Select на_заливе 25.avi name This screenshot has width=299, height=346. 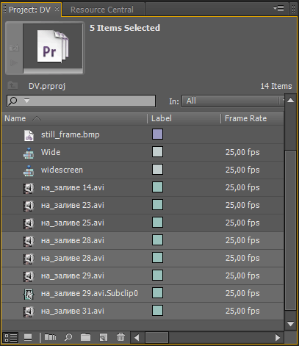click(73, 223)
